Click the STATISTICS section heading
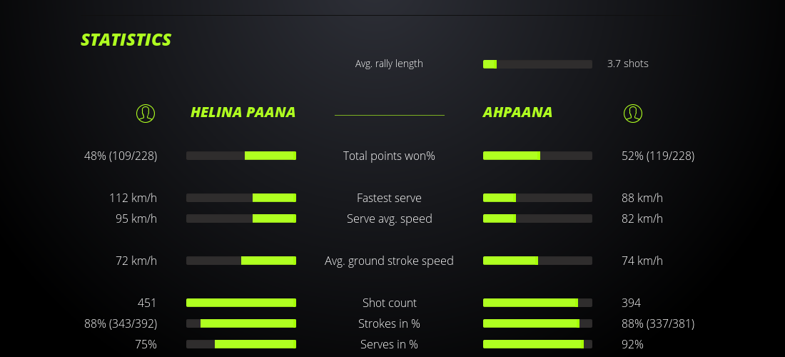Image resolution: width=785 pixels, height=357 pixels. [126, 40]
